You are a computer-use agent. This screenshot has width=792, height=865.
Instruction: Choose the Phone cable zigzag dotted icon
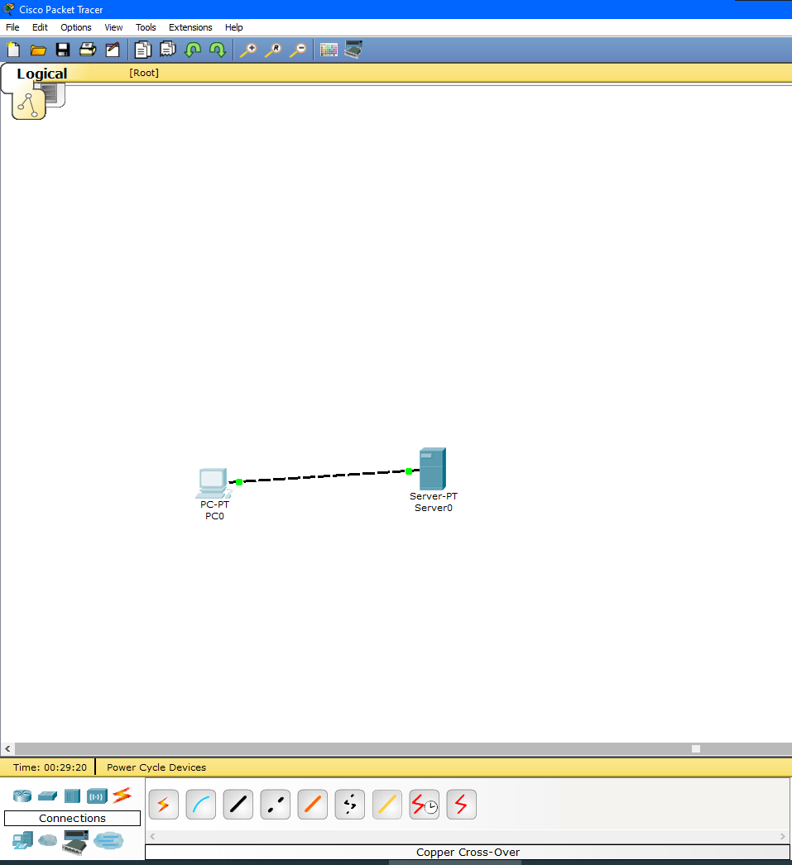[x=350, y=805]
